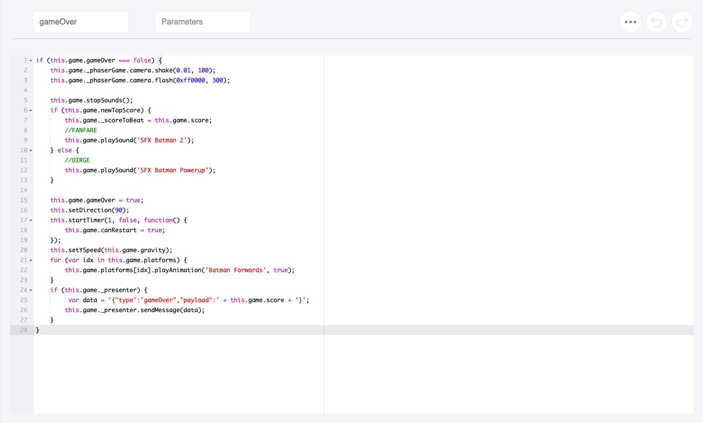Click line number 14 in the gutter
The height and width of the screenshot is (423, 703).
coord(23,190)
